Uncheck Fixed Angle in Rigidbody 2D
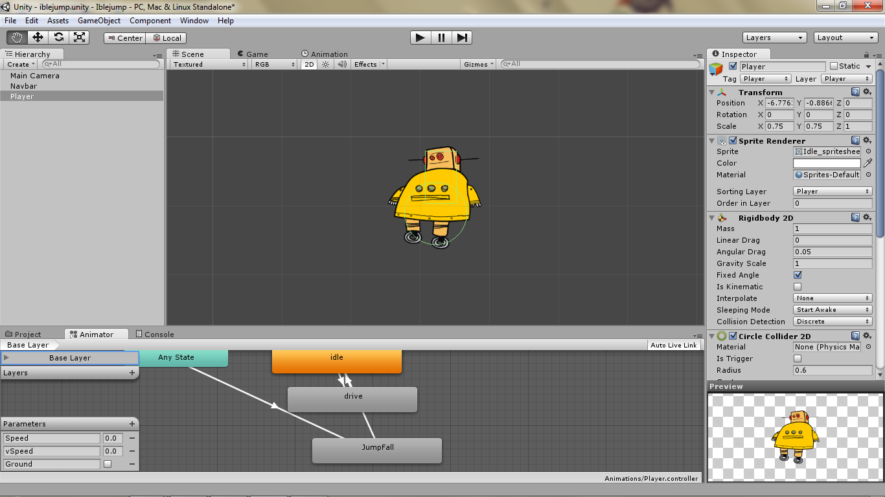 (x=798, y=275)
